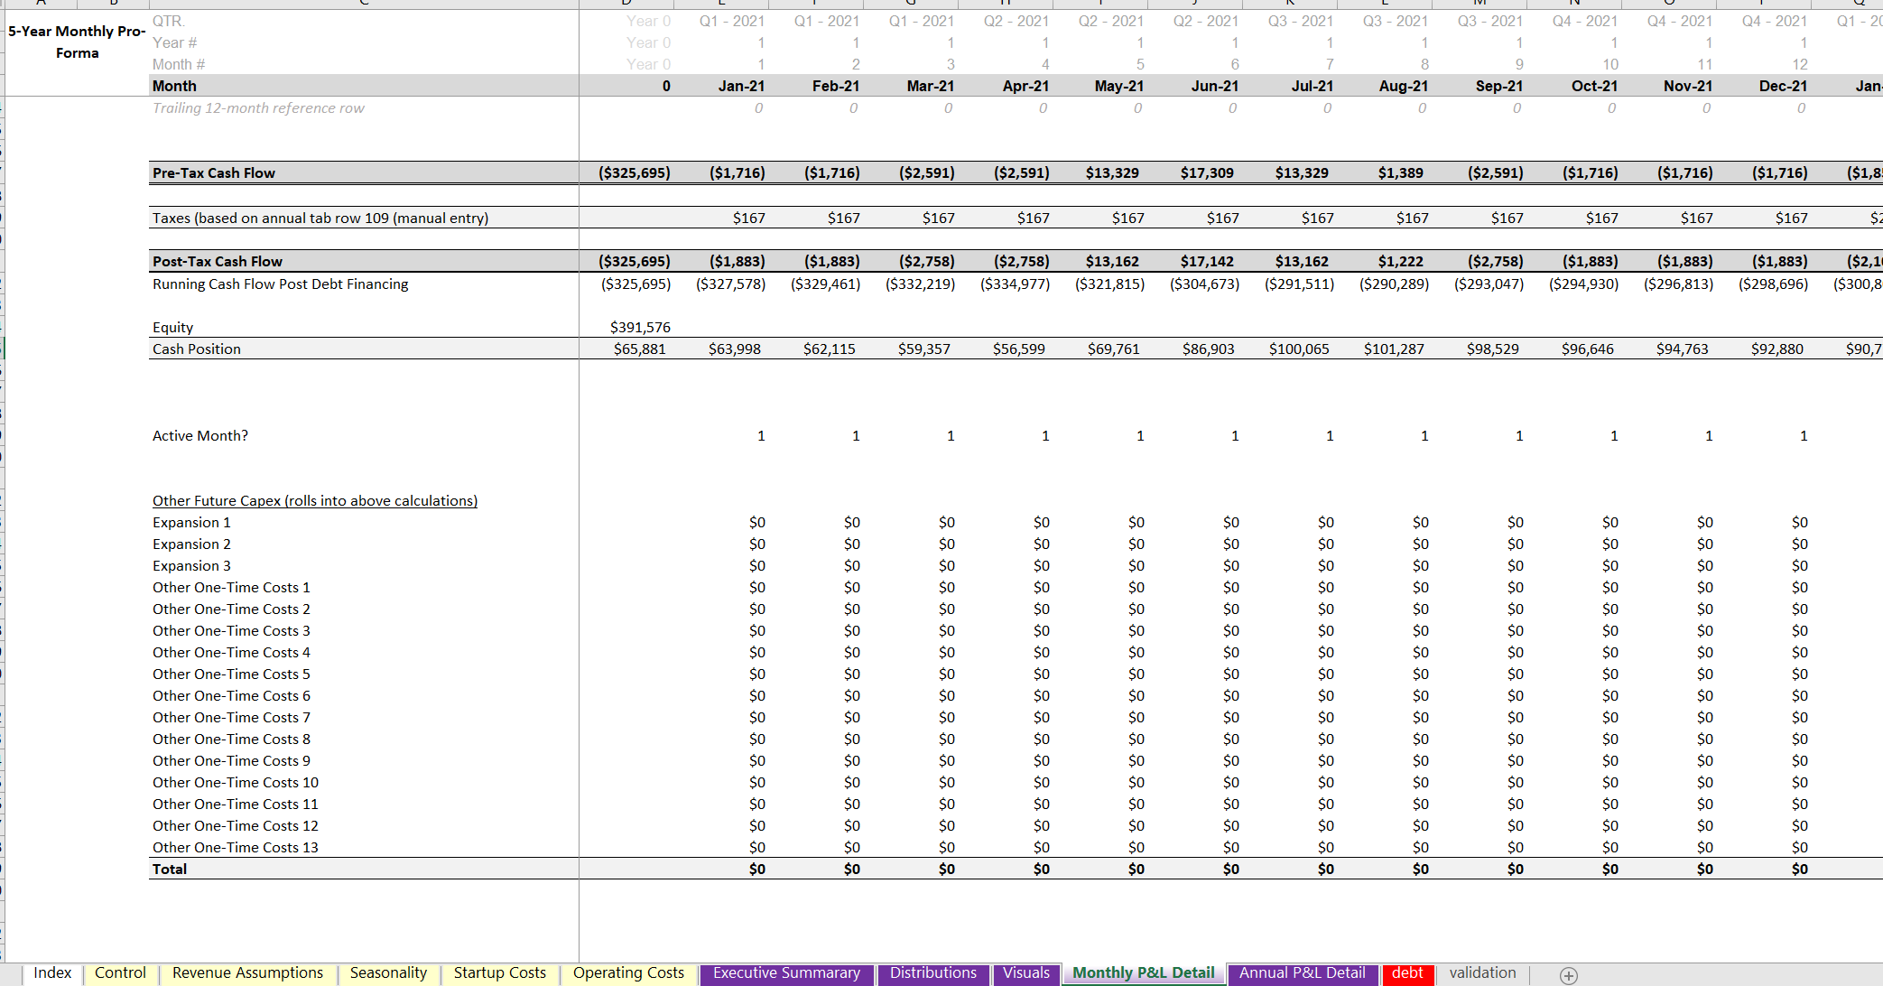Click the Expansion 1 row label

pos(191,522)
